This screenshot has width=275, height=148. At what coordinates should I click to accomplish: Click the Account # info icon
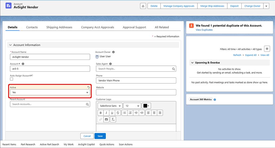pyautogui.click(x=23, y=64)
